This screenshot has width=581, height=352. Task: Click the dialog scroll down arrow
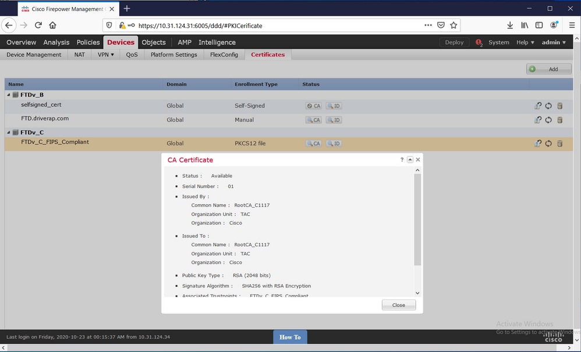click(417, 293)
